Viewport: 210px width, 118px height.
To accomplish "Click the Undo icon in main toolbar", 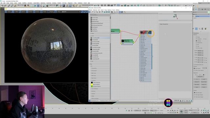I will 2,6.
